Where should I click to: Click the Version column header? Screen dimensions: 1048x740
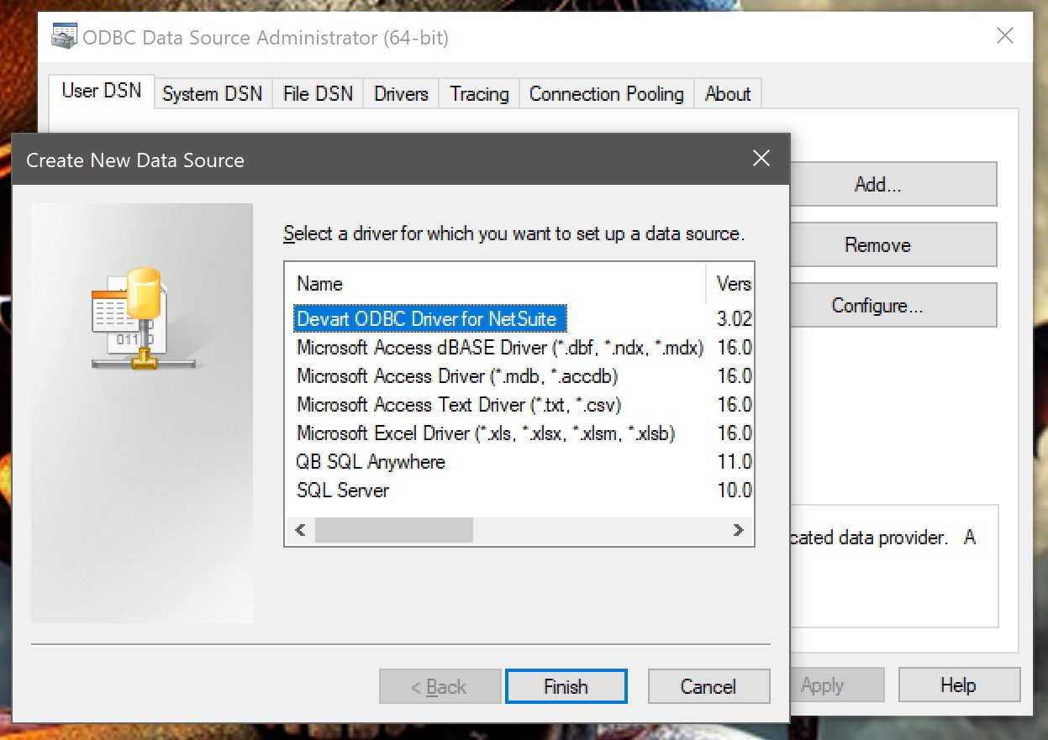coord(730,284)
